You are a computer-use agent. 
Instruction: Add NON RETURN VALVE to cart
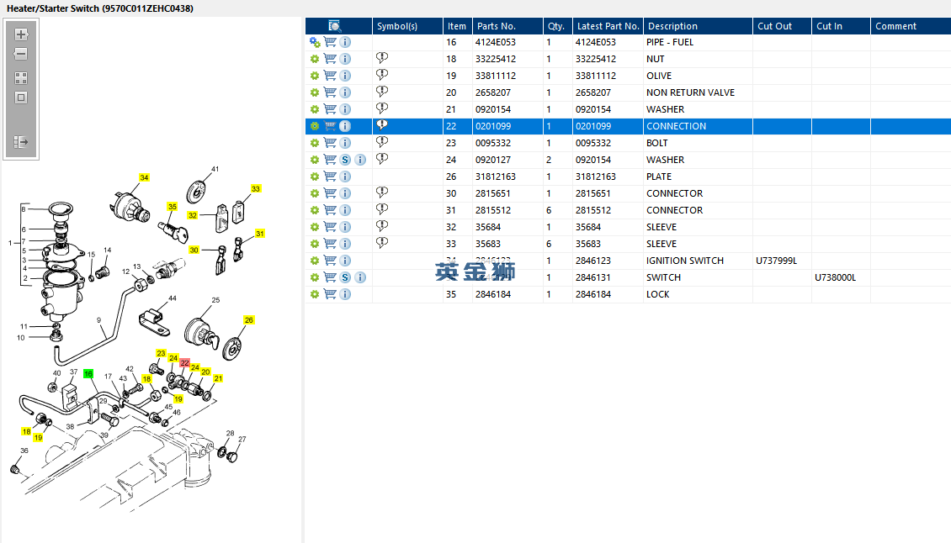pyautogui.click(x=330, y=92)
